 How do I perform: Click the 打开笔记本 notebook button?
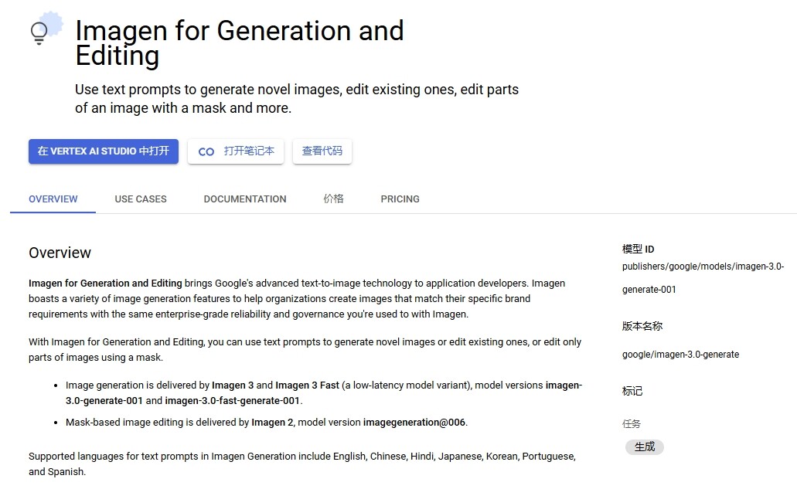(235, 151)
